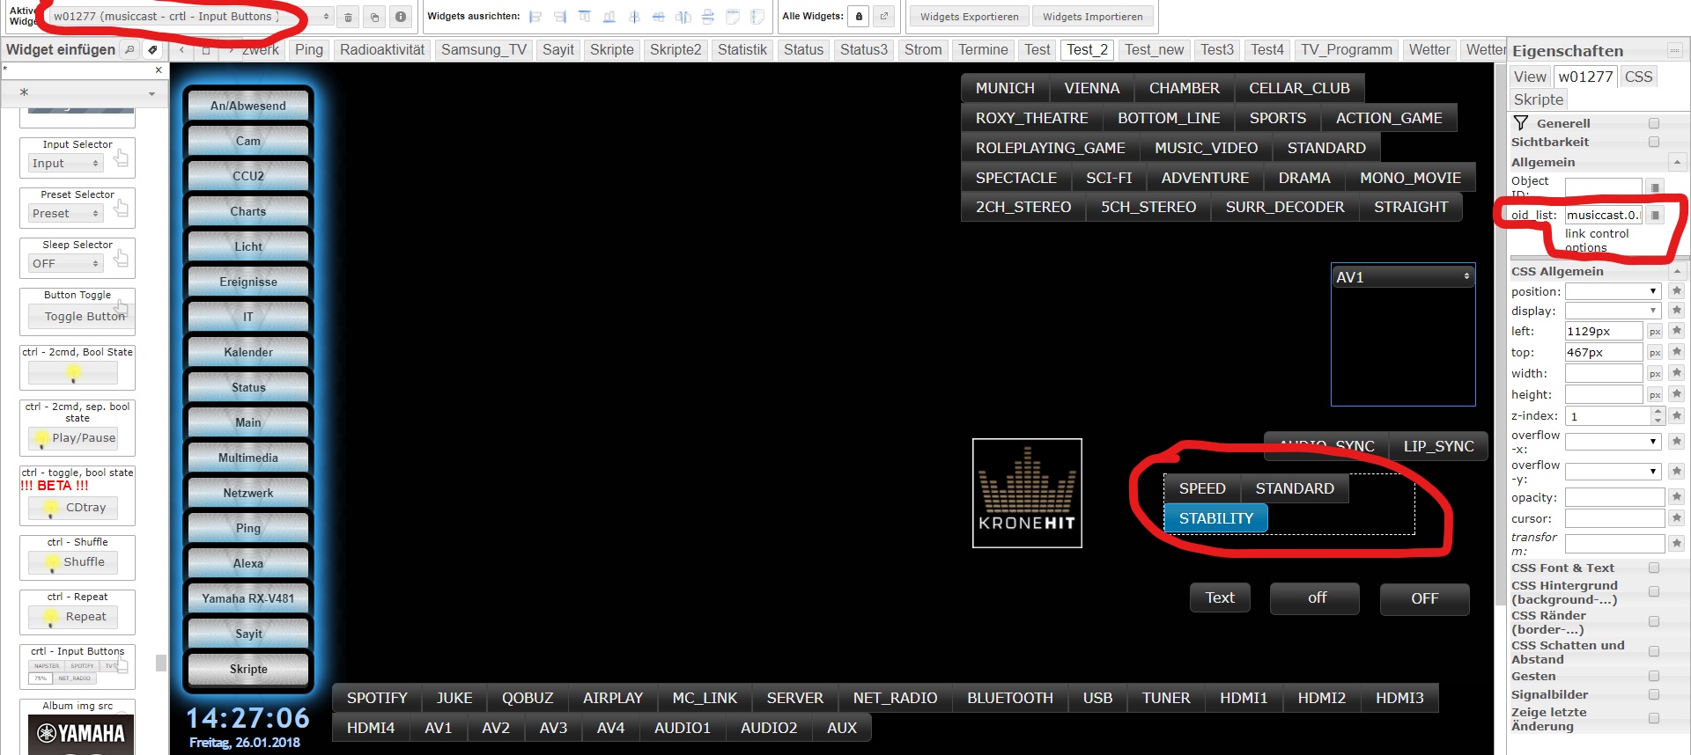Click the filter funnel icon in properties
This screenshot has width=1691, height=755.
[1521, 123]
